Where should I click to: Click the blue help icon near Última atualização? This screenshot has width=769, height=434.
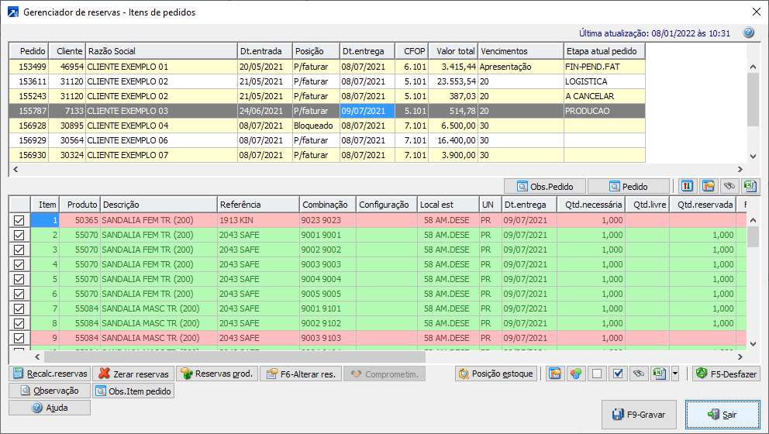click(748, 33)
